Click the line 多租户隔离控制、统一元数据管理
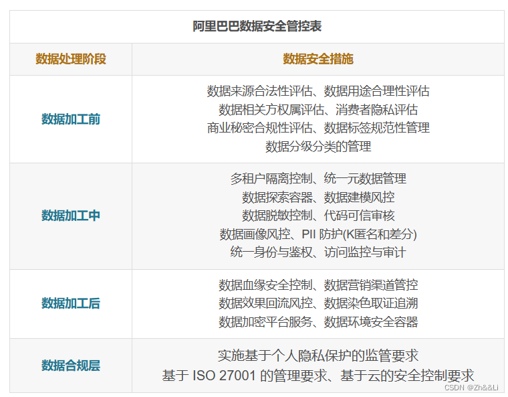 coord(318,179)
